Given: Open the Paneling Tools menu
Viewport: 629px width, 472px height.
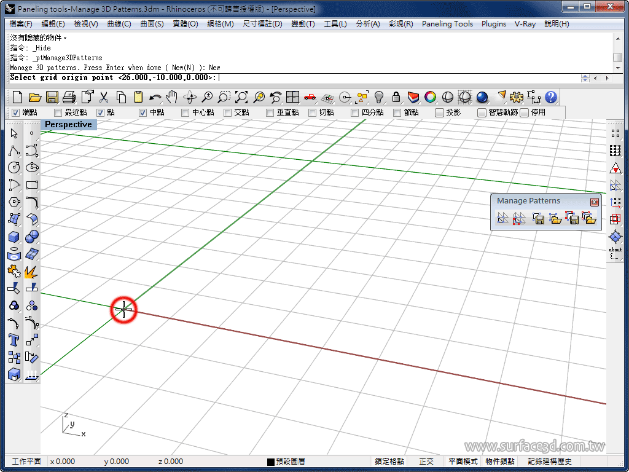Looking at the screenshot, I should (x=447, y=24).
